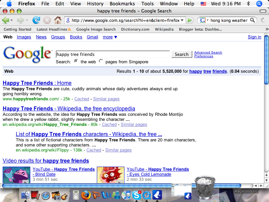
Task: Launch Photo Booth from the Dock
Action: (x=36, y=195)
